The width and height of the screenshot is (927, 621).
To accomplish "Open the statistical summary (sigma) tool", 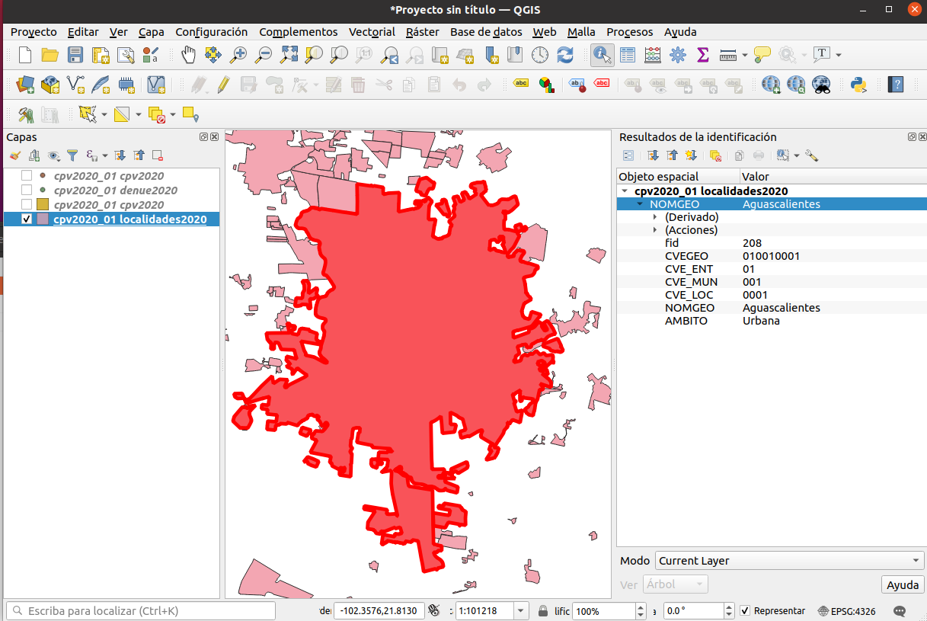I will coord(702,55).
